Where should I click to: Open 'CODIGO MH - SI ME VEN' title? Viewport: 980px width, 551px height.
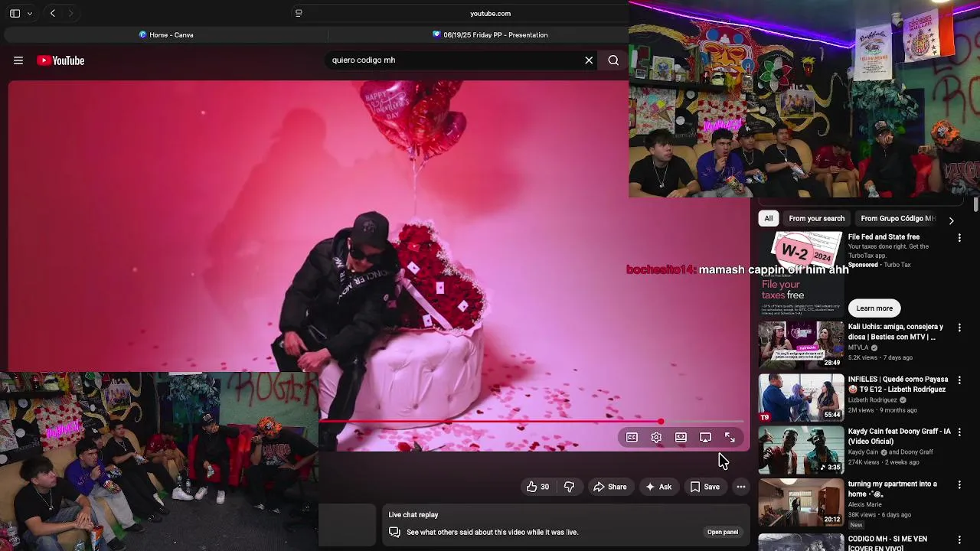(x=887, y=543)
